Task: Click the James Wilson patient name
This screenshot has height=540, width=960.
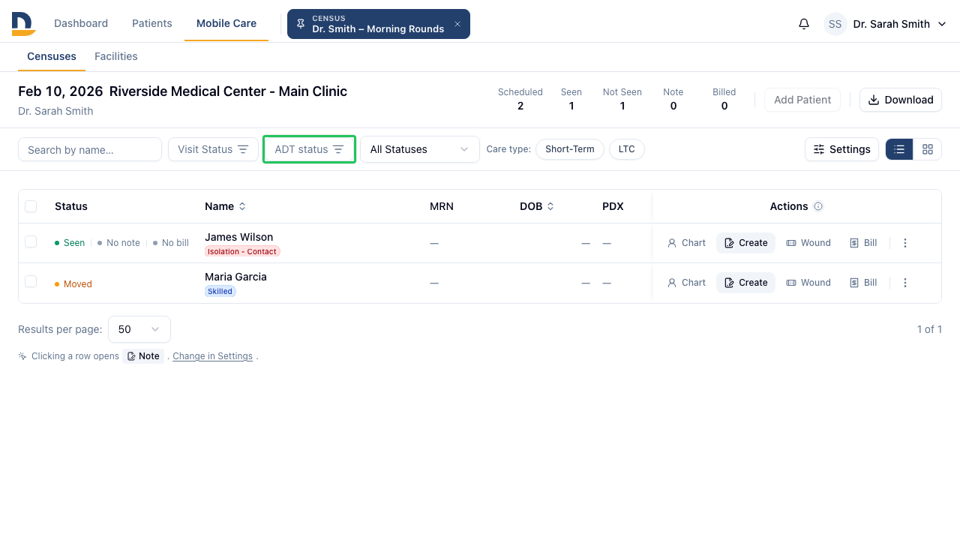Action: point(238,237)
